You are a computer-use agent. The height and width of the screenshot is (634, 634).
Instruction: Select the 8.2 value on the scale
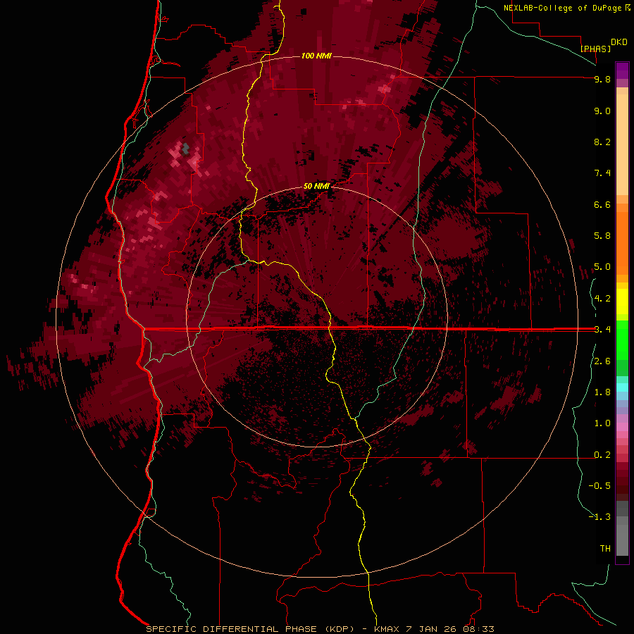(x=602, y=142)
